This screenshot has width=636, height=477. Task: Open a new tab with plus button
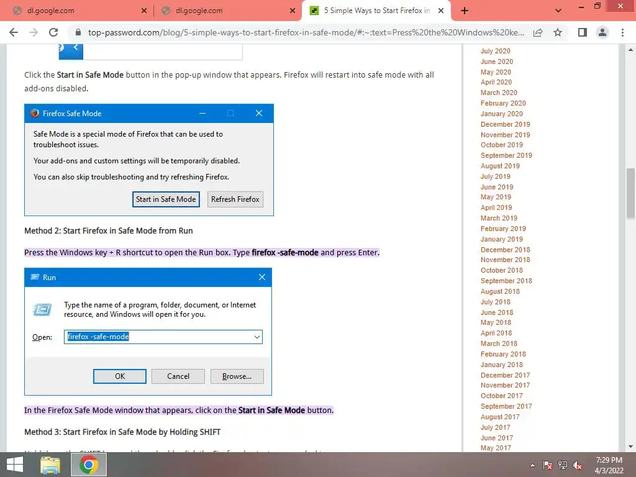(465, 11)
